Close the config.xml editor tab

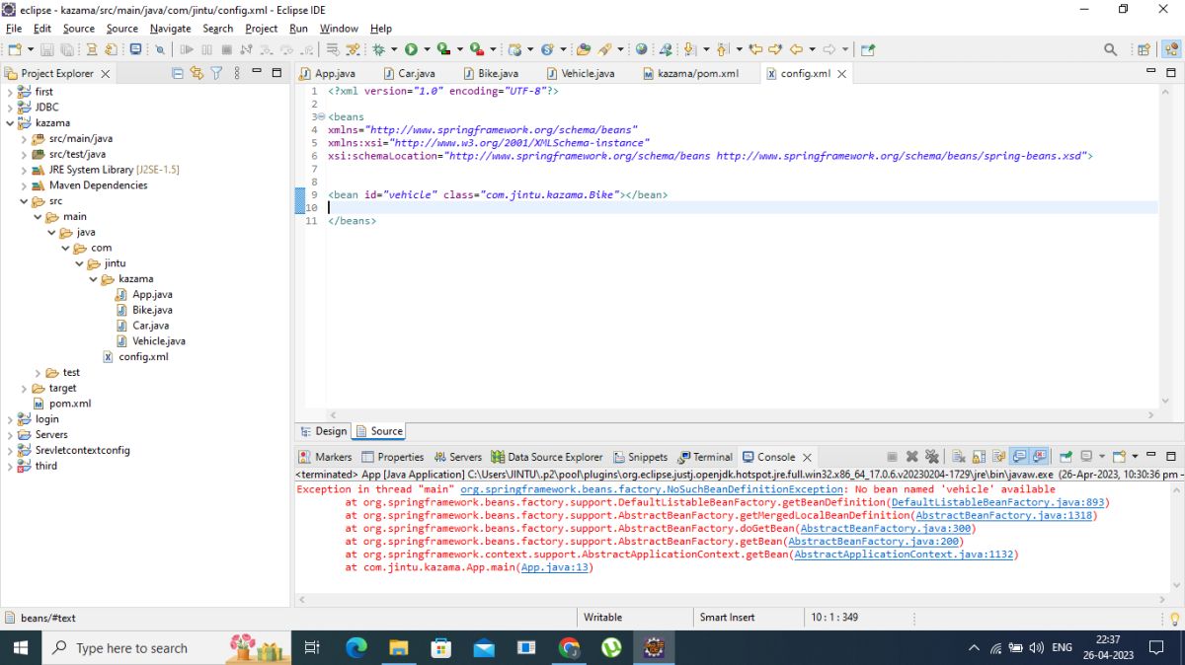(x=841, y=74)
